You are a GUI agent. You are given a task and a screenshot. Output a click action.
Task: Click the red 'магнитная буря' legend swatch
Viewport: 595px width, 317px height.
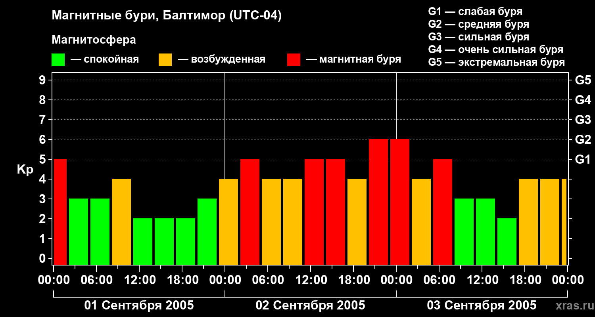(x=294, y=60)
